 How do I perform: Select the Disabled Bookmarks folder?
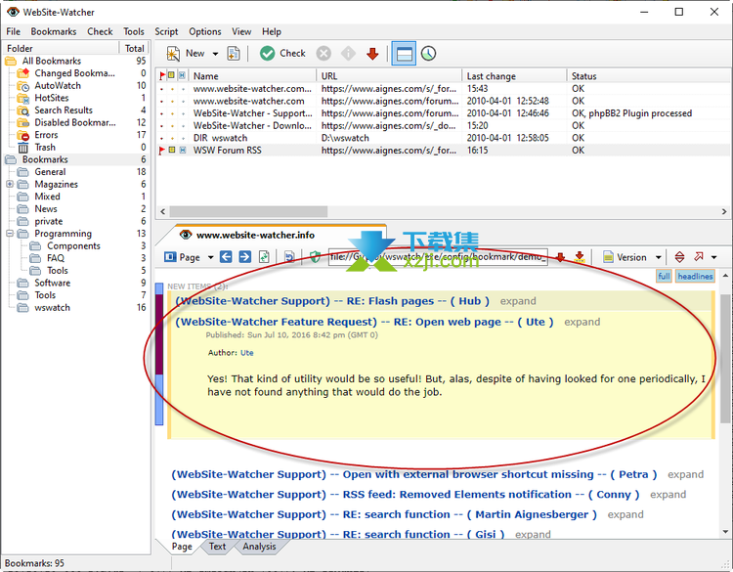(x=75, y=122)
